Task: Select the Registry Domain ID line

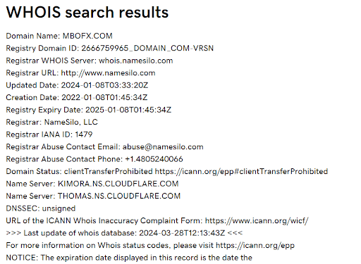Action: 110,49
